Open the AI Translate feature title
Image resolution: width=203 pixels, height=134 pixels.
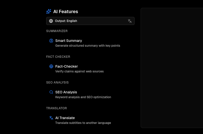pyautogui.click(x=65, y=118)
